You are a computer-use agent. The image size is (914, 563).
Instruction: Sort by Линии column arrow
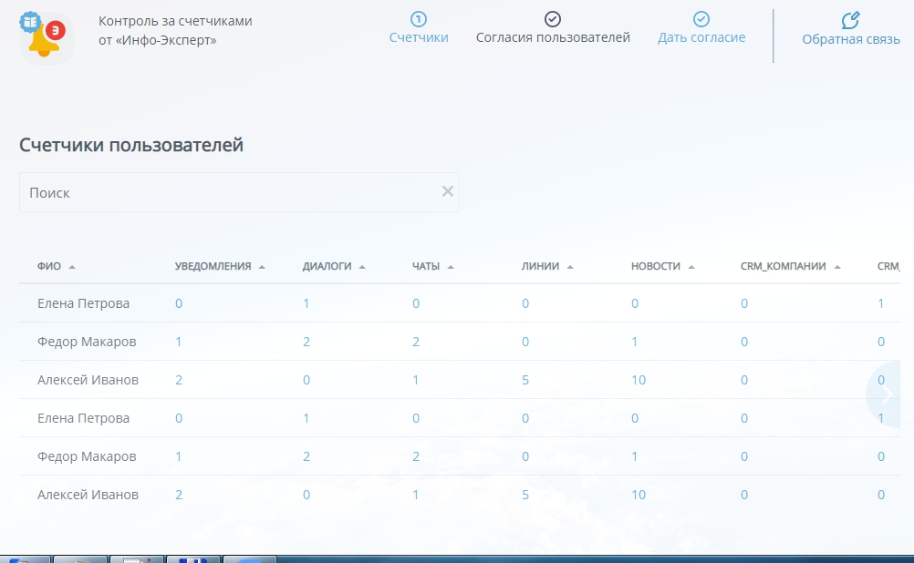(570, 267)
